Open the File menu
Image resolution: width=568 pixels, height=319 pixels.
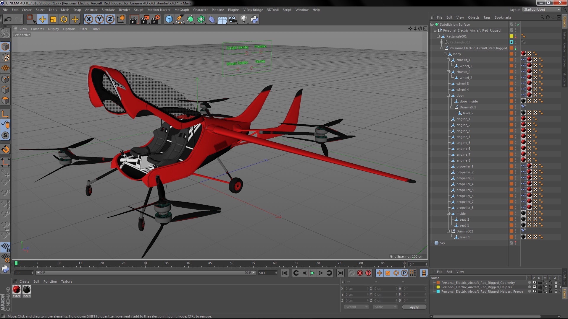[5, 10]
